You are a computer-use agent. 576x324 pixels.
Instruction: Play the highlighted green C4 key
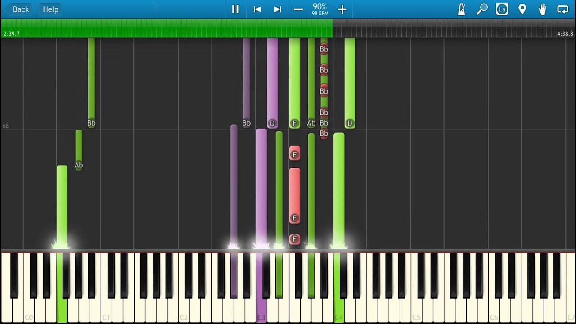pos(339,310)
